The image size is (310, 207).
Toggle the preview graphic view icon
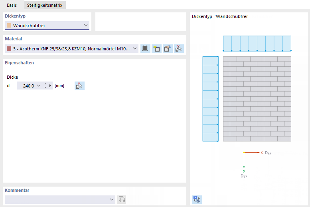click(197, 199)
